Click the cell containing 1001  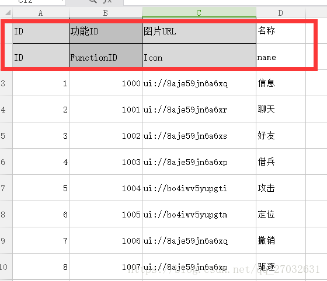[x=106, y=109]
